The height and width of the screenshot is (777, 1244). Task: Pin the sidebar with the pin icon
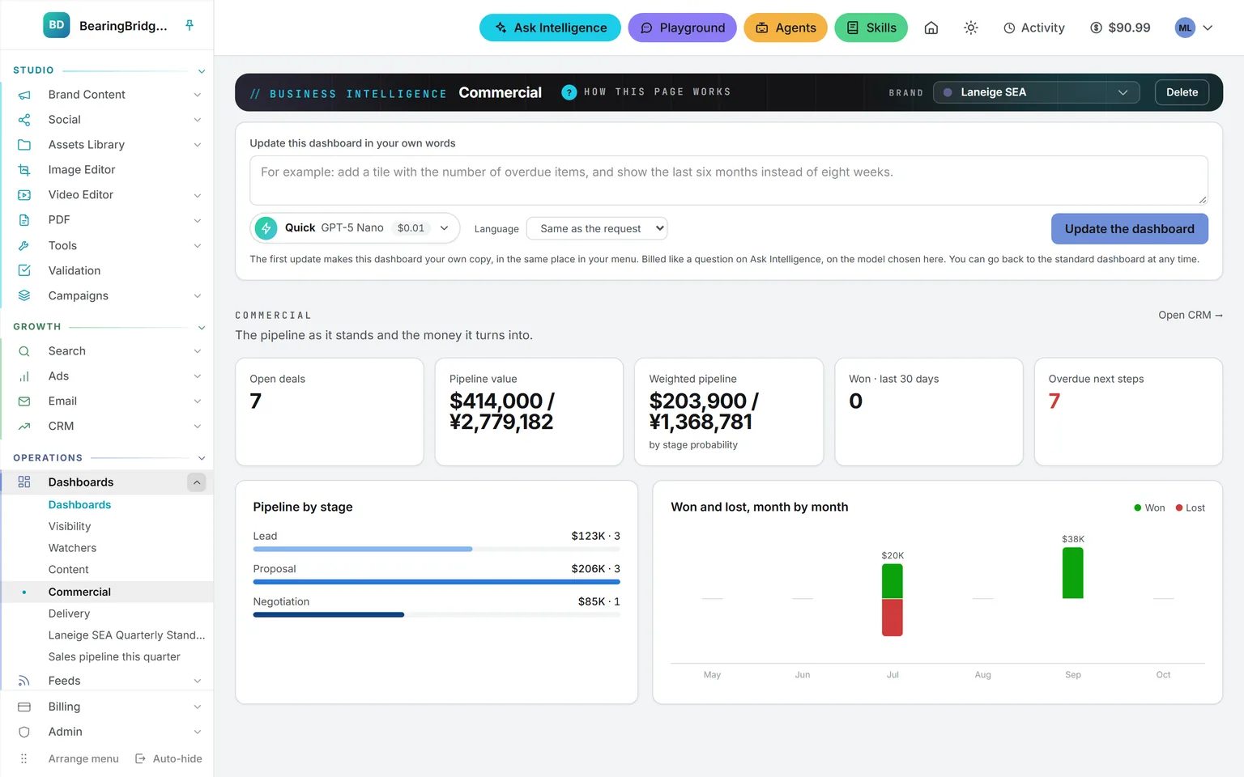point(190,25)
